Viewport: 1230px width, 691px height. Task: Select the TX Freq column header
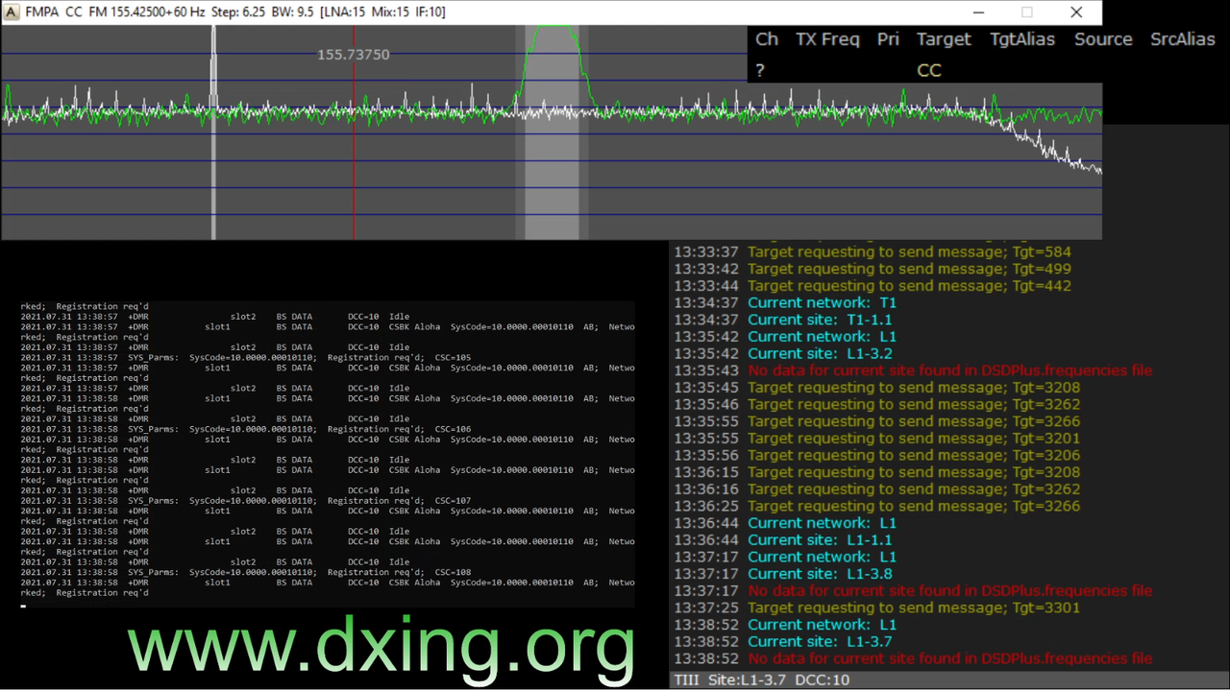pyautogui.click(x=827, y=39)
